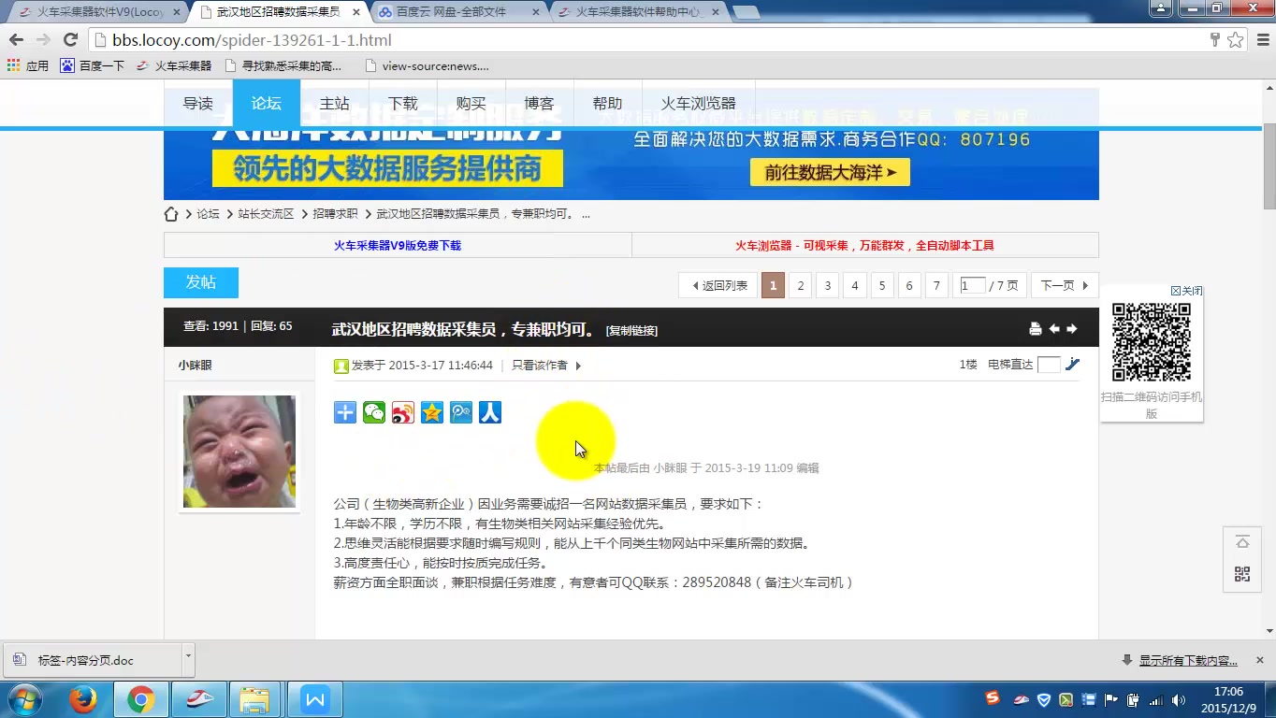Go to previous thread arrow icon
This screenshot has height=718, width=1276.
click(x=1054, y=328)
